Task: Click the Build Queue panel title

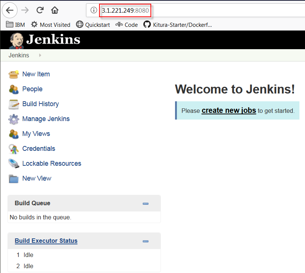Action: [x=32, y=203]
